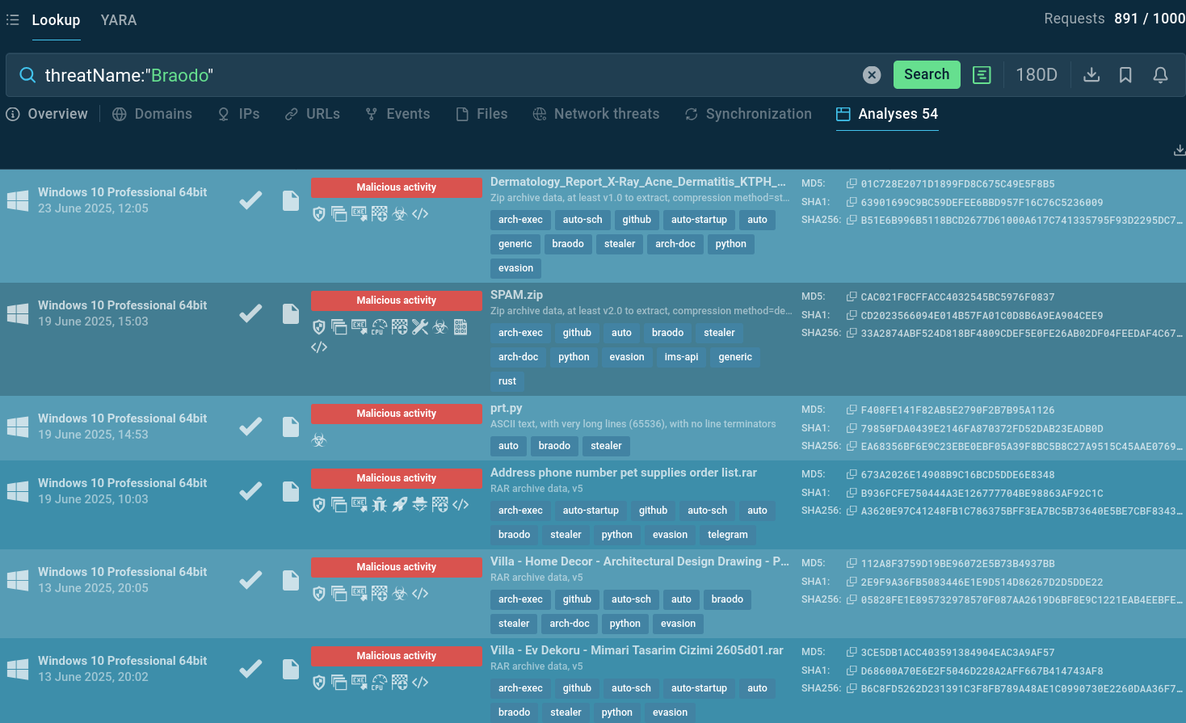Click inside the threatName search field
Screen dimensions: 1186x723
coord(323,74)
